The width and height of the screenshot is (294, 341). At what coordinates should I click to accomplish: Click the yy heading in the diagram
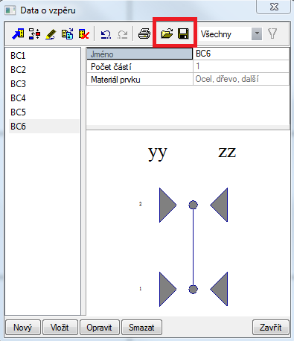(158, 153)
